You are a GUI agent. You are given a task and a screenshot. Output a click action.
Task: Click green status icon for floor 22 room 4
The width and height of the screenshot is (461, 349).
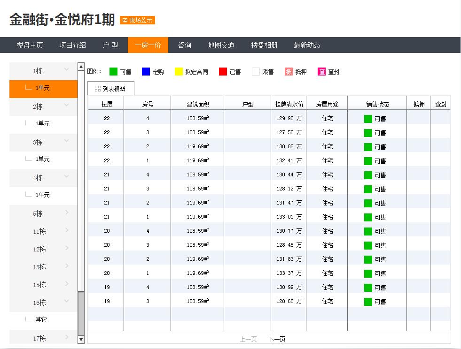(368, 119)
